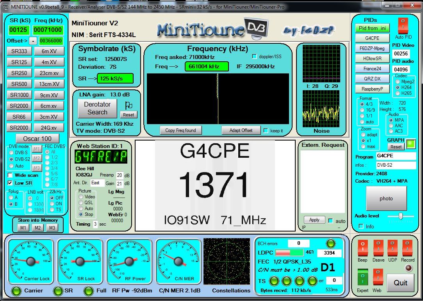The image size is (423, 301).
Task: Click the Timing seconds field
Action: coord(95,224)
